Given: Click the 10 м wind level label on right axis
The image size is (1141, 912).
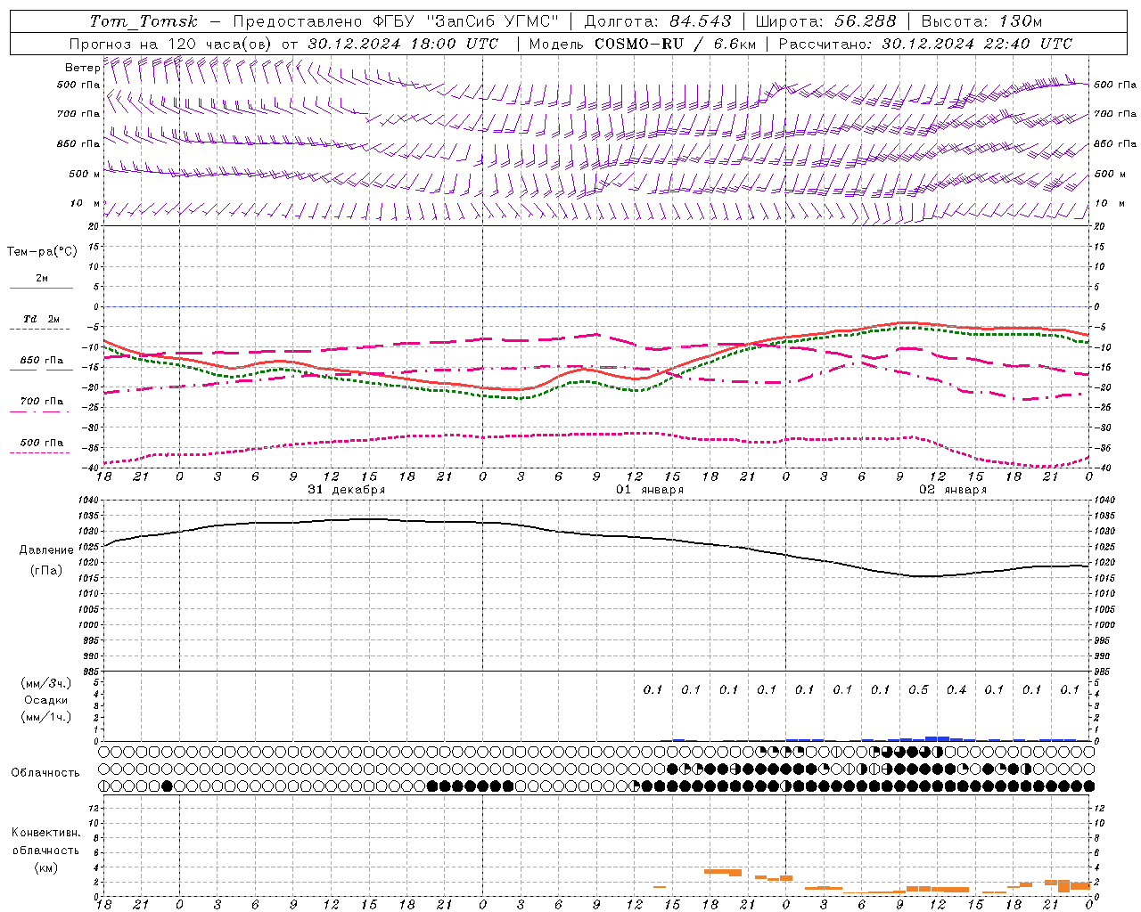Looking at the screenshot, I should (x=1110, y=204).
